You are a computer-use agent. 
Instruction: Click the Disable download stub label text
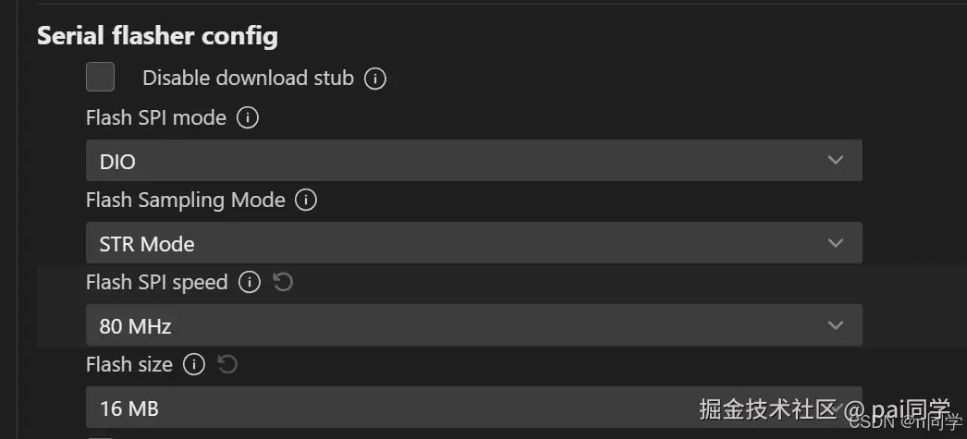[x=248, y=79]
